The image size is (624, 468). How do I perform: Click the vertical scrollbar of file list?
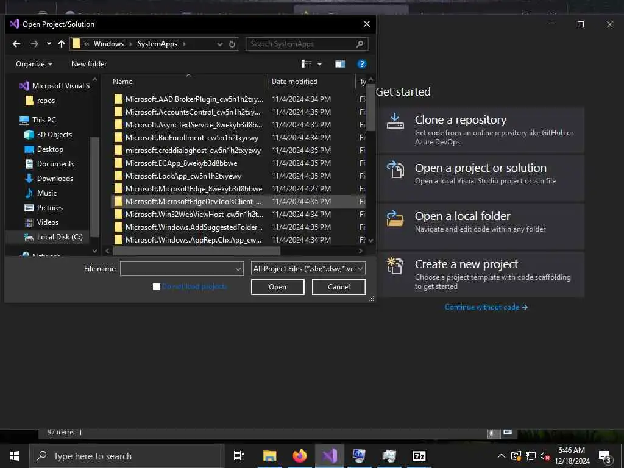370,107
